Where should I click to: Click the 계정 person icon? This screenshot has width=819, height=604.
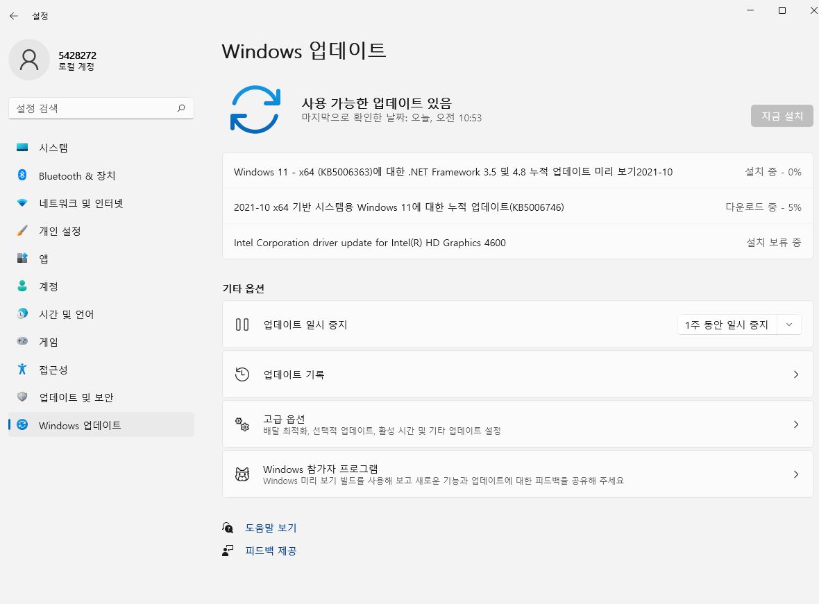point(22,286)
